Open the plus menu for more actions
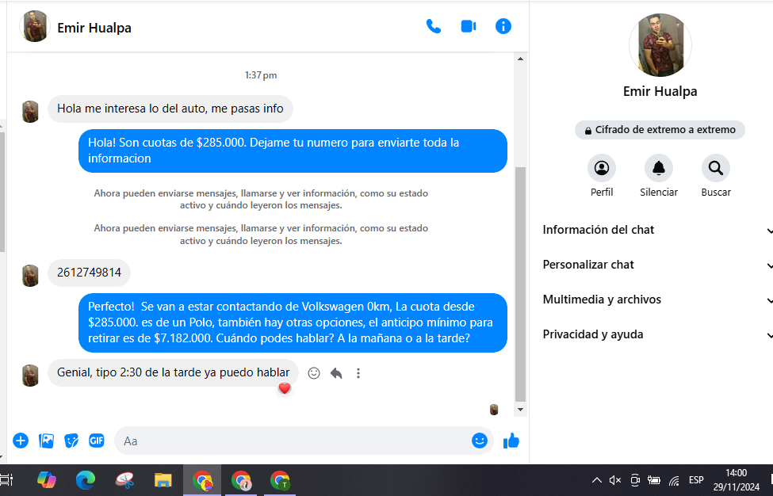The width and height of the screenshot is (773, 496). pos(21,441)
